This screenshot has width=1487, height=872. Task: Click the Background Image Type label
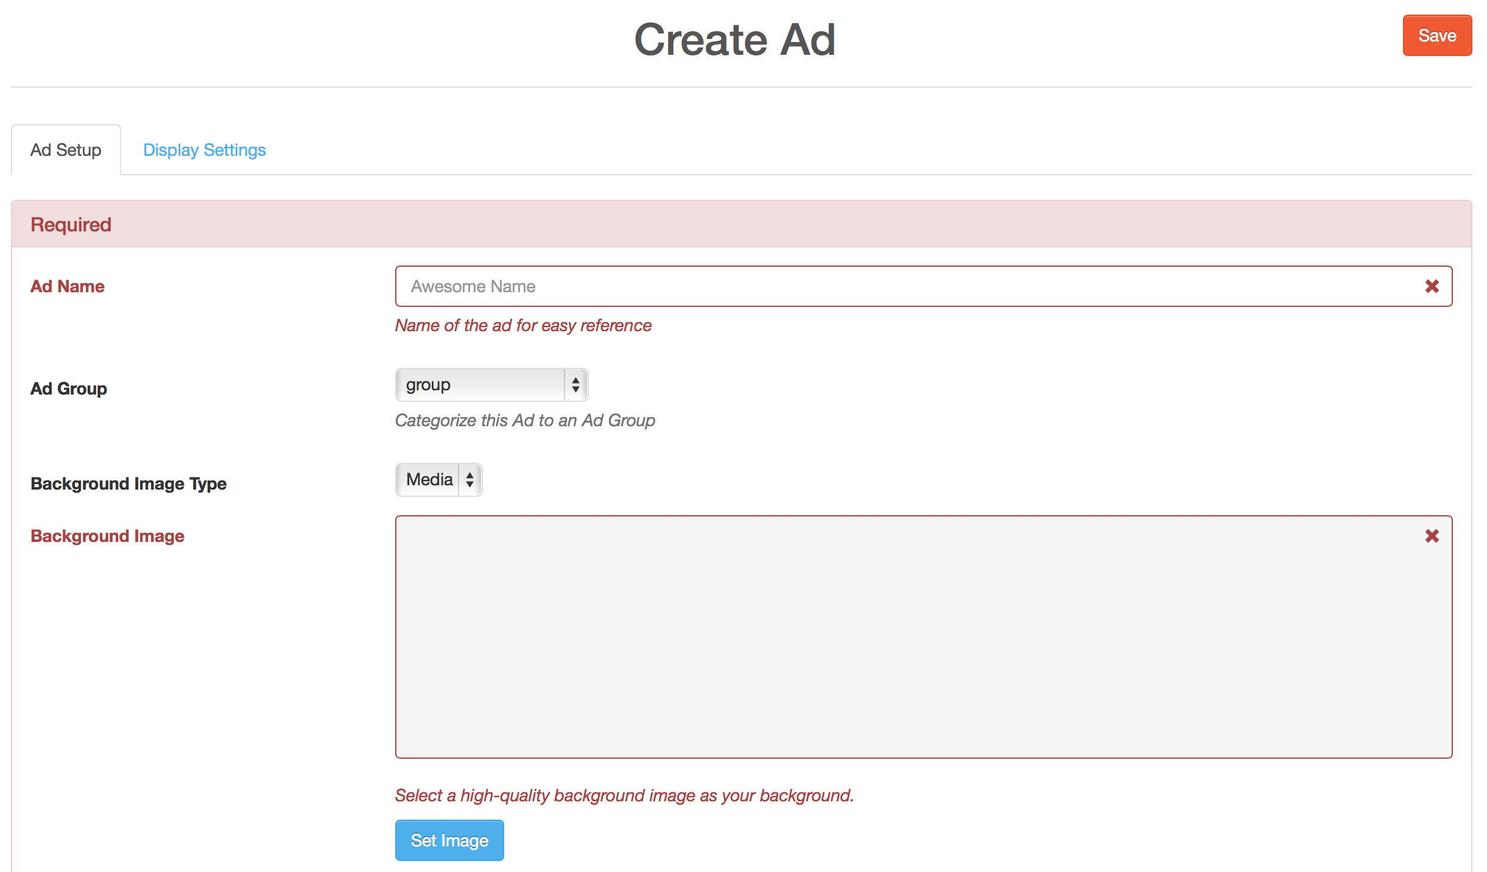(x=128, y=483)
